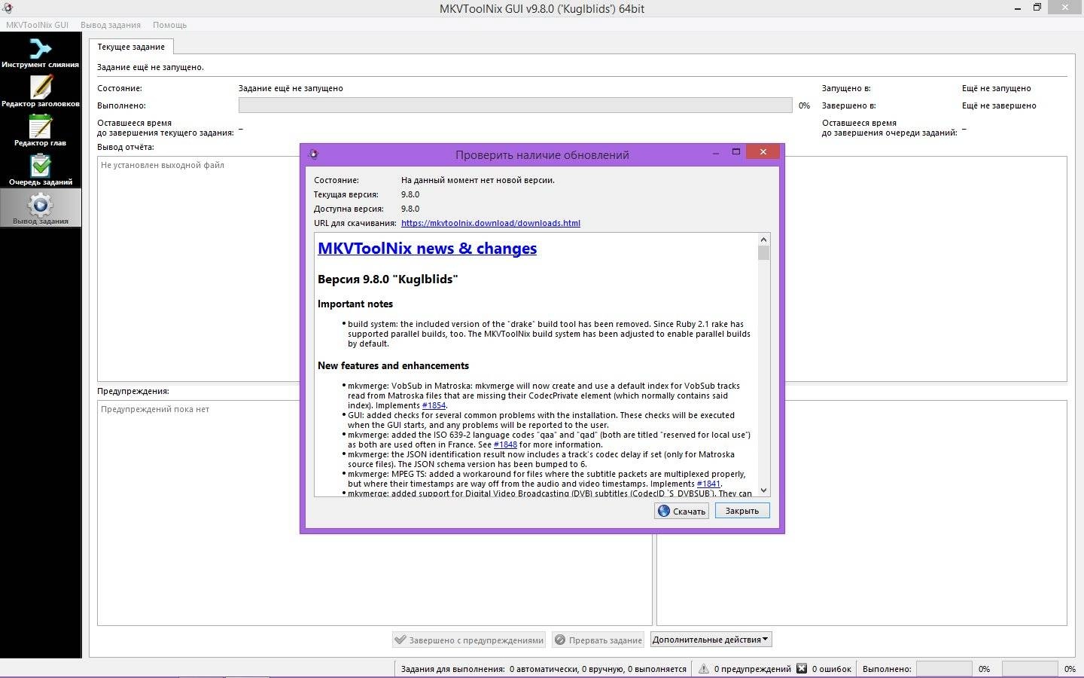Screen dimensions: 1084x678
Task: Open the chapter editor (Редактор глав)
Action: click(x=41, y=131)
